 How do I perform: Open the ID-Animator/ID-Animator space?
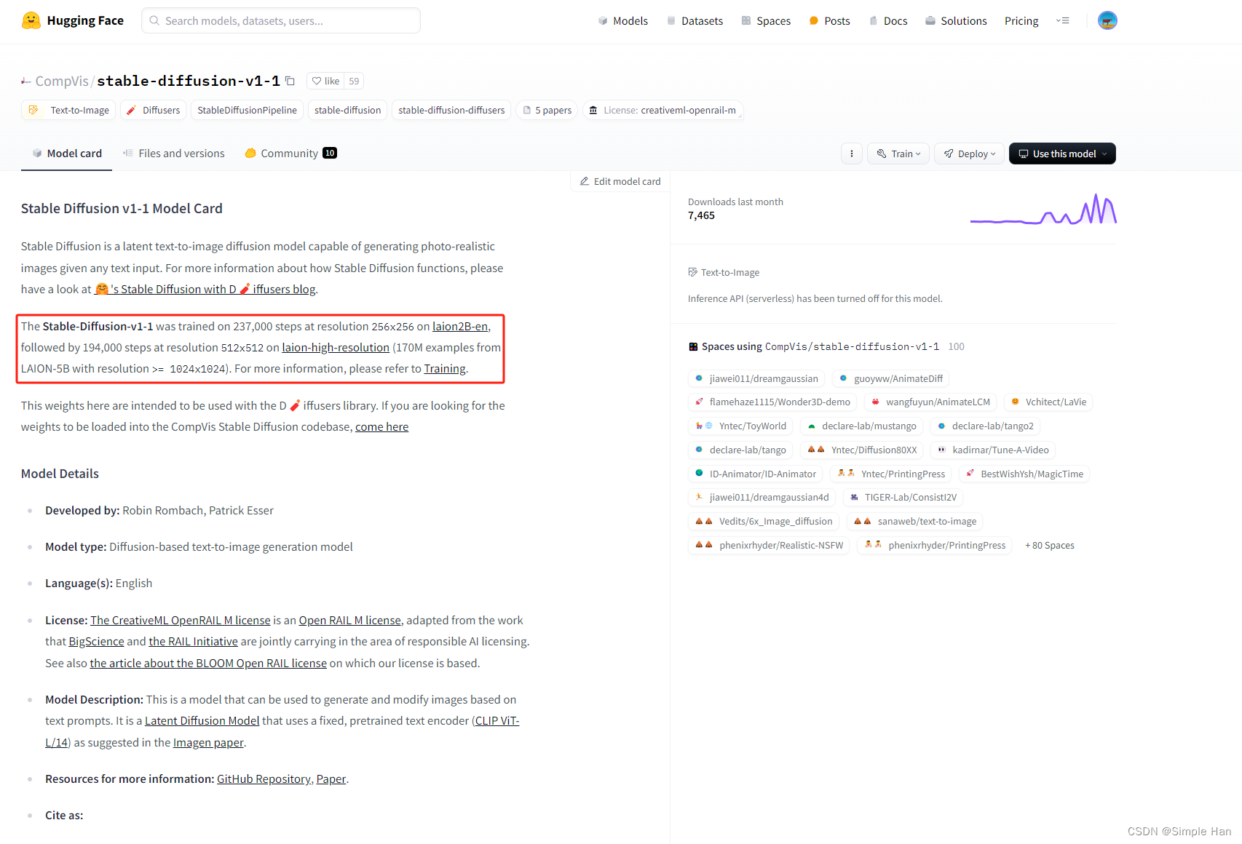click(755, 474)
